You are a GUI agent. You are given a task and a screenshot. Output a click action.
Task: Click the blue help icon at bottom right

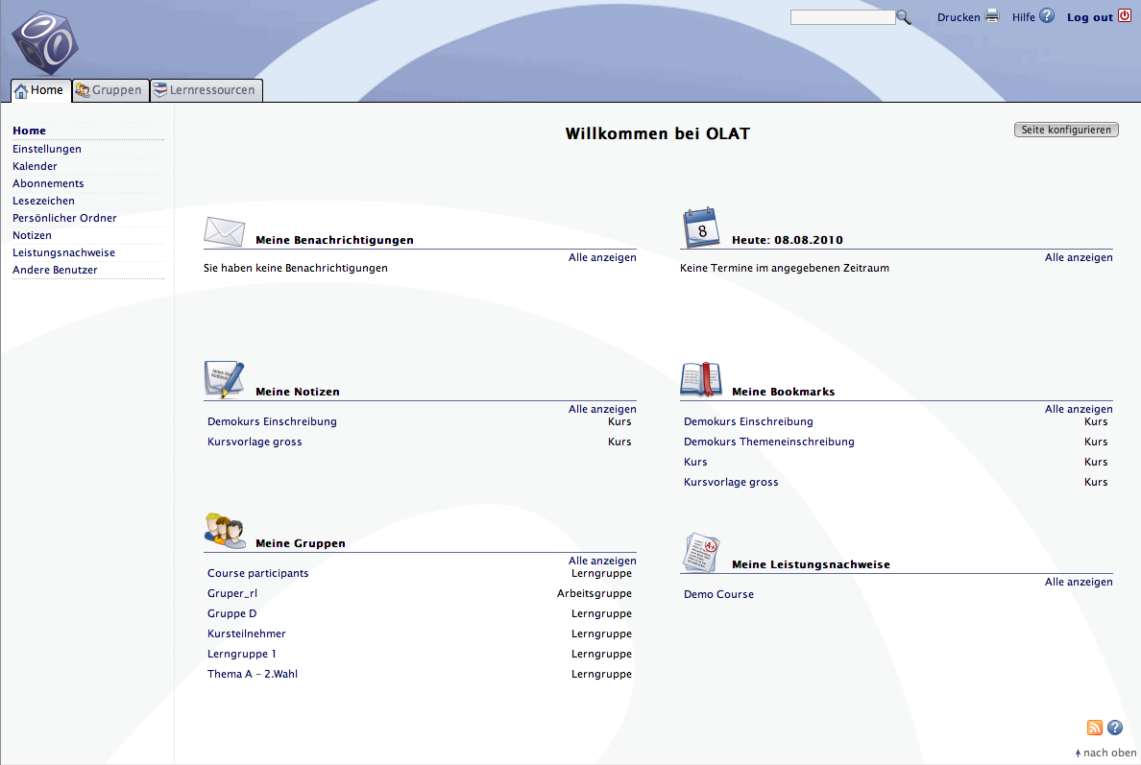(1115, 728)
